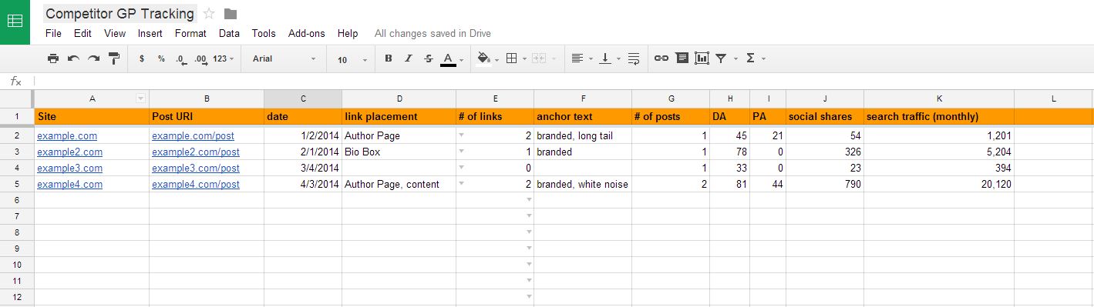
Task: Open column A header dropdown arrow
Action: click(x=140, y=98)
